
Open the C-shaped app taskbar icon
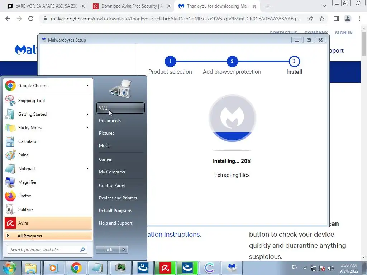point(209,268)
